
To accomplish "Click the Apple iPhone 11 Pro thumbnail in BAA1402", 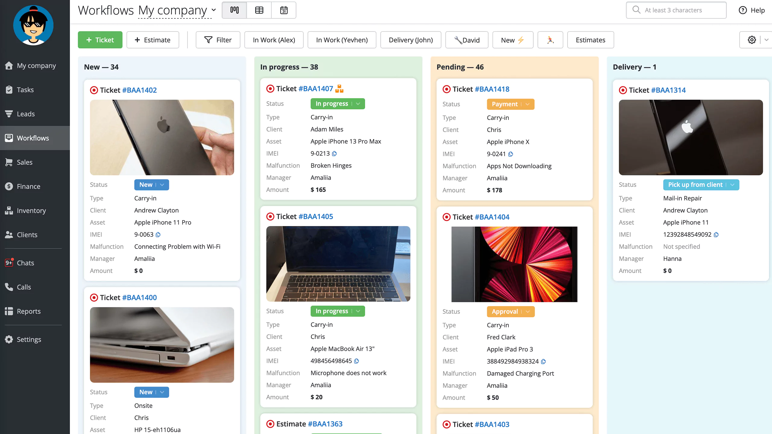I will click(x=162, y=137).
